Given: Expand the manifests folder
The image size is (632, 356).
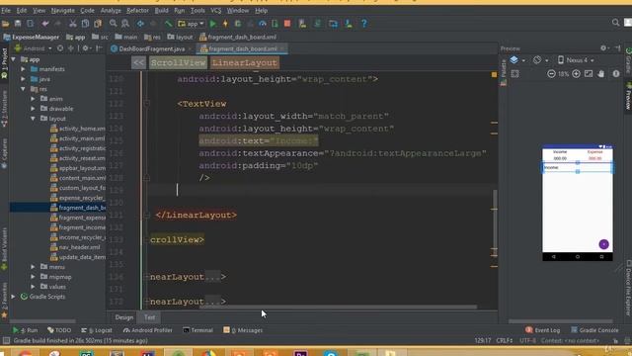Looking at the screenshot, I should pos(24,69).
